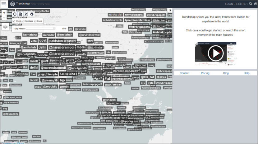
Task: Go to home via house icon
Action: click(255, 4)
